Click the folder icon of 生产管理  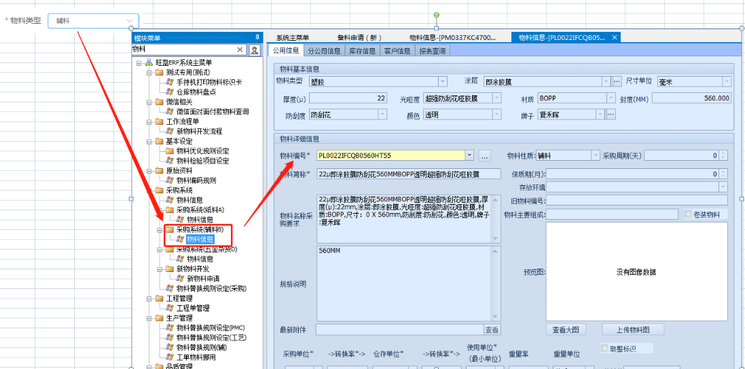pos(159,317)
